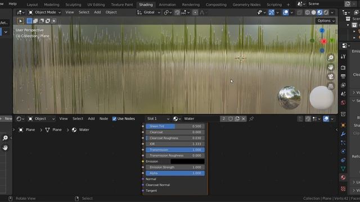Switch to Solid viewport shading
Screen dimensions: 360x202
314,12
